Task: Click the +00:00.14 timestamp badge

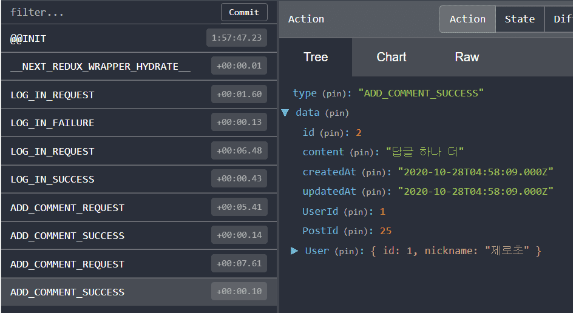Action: tap(239, 235)
